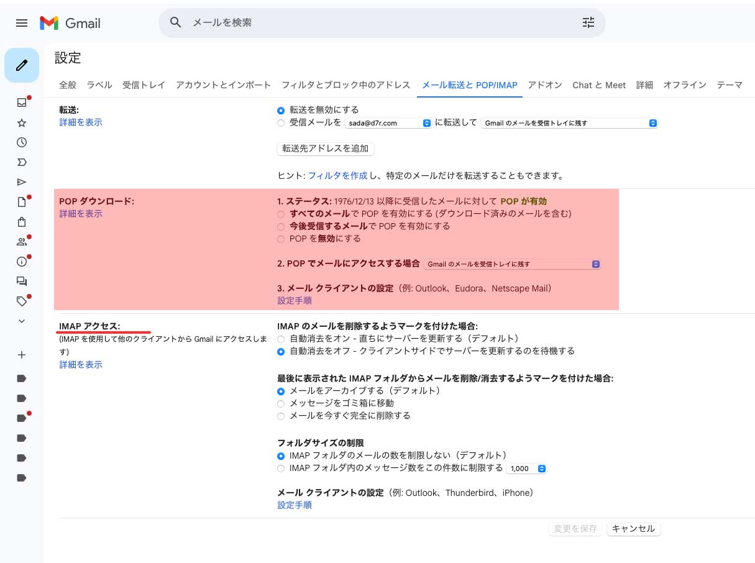Open Snoozed via clock icon

click(22, 142)
